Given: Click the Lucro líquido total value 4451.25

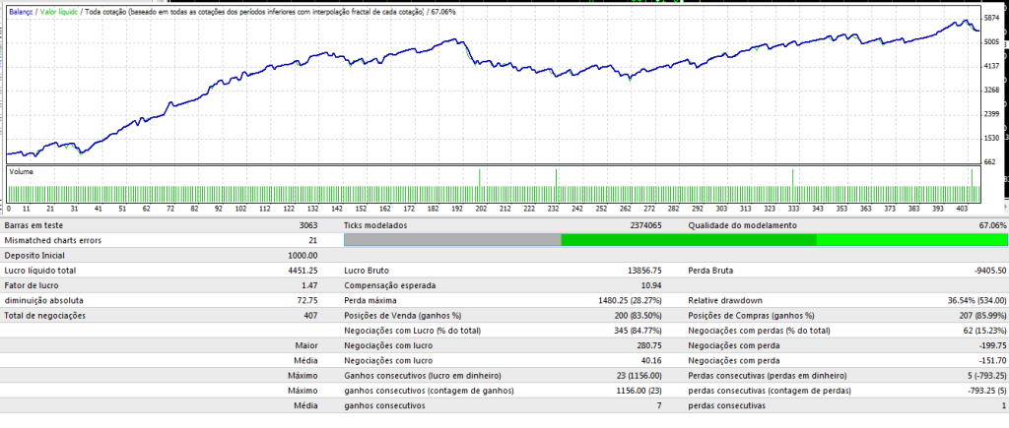Looking at the screenshot, I should (x=304, y=271).
